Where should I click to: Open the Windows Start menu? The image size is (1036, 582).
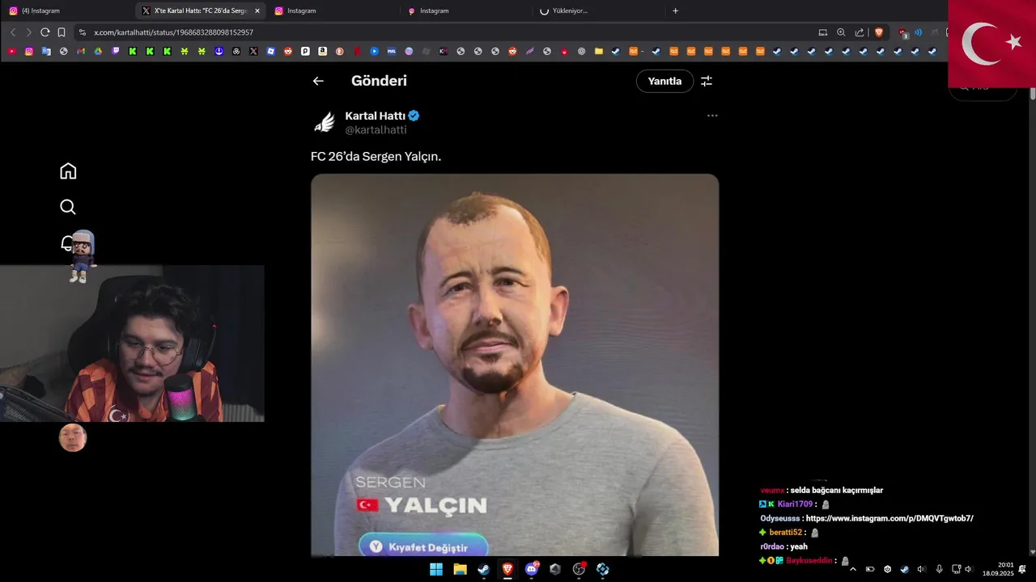(436, 569)
